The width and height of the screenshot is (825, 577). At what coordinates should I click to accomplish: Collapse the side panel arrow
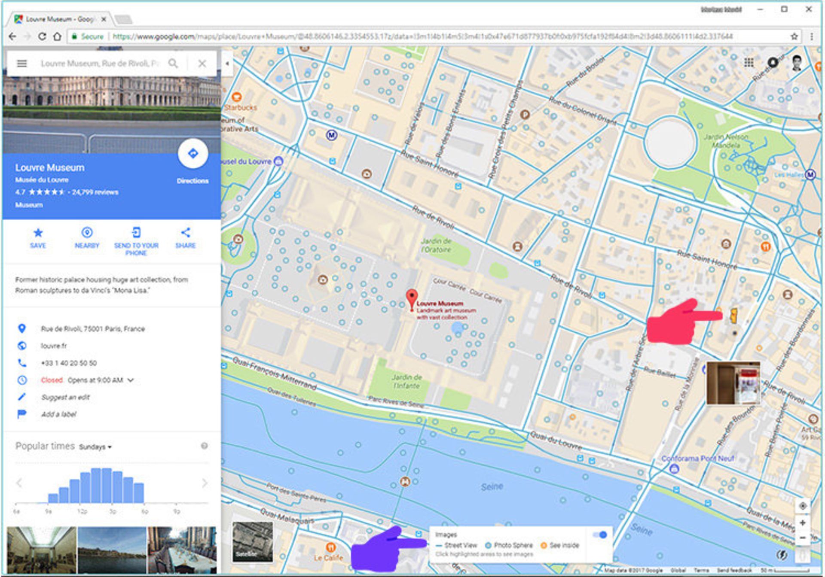pos(227,64)
